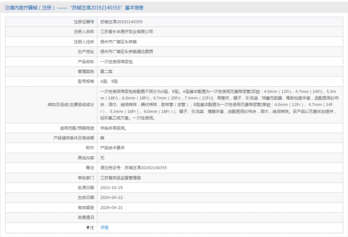Select model specification A型、B型
Viewport: 348px width, 237px height.
click(109, 82)
